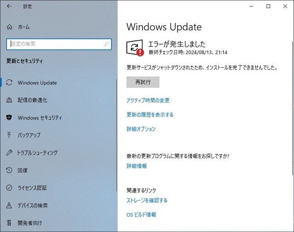Viewport: 294px width, 232px height.
Task: Open 更新の履歴を表示する link
Action: coord(150,114)
